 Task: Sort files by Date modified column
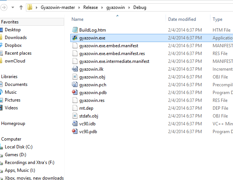tap(182, 19)
